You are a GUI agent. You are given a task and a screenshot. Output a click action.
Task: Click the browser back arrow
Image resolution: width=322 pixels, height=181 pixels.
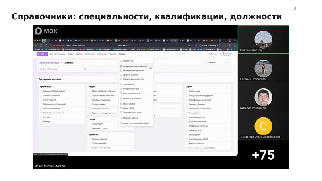pyautogui.click(x=36, y=45)
